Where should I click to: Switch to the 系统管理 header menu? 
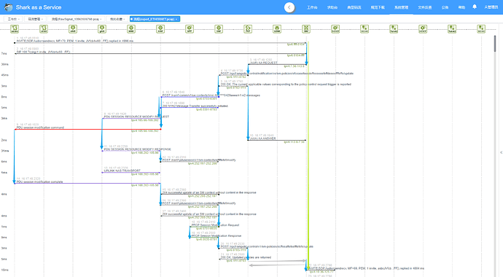click(x=401, y=7)
